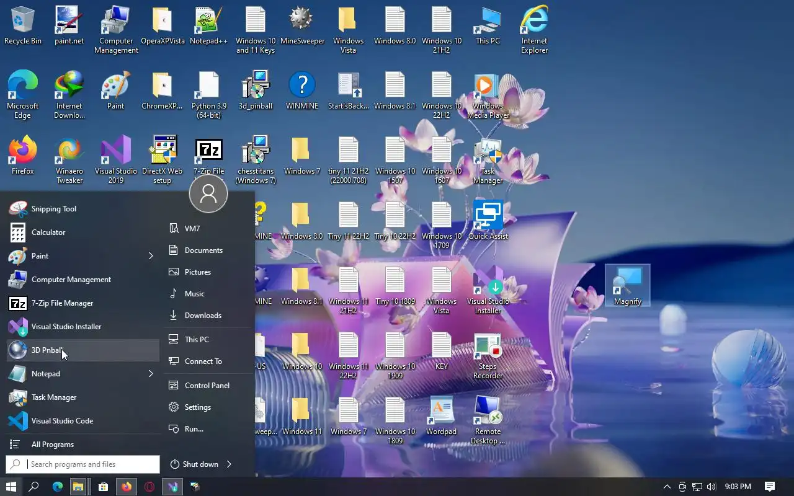Click the Windows Start button on taskbar

coord(11,487)
